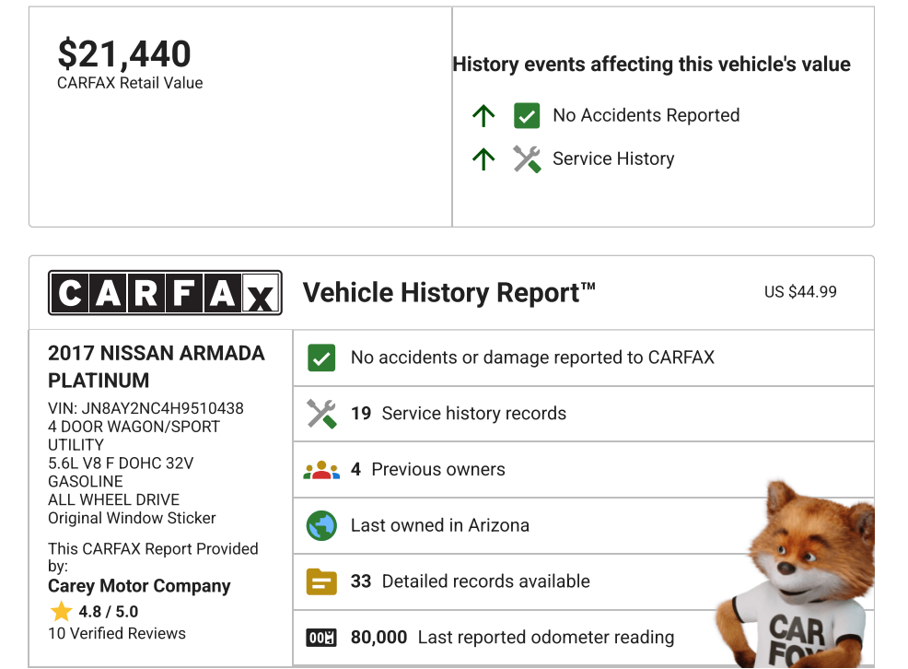Screen dimensions: 908x669
Task: Click the $21,440 CARFAX Retail Value
Action: point(124,55)
